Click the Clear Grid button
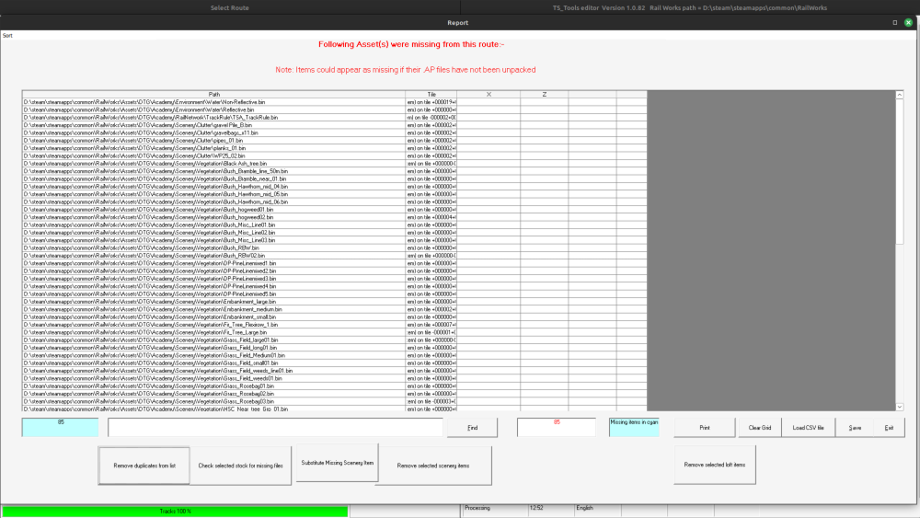 [x=760, y=428]
